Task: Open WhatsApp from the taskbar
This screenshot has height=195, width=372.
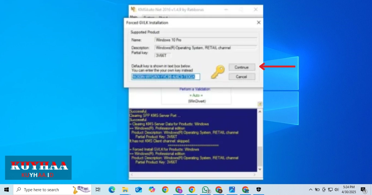Action: point(206,189)
